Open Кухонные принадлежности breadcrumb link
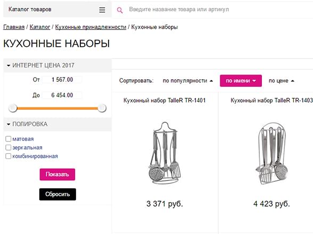The width and height of the screenshot is (313, 234). pos(90,27)
